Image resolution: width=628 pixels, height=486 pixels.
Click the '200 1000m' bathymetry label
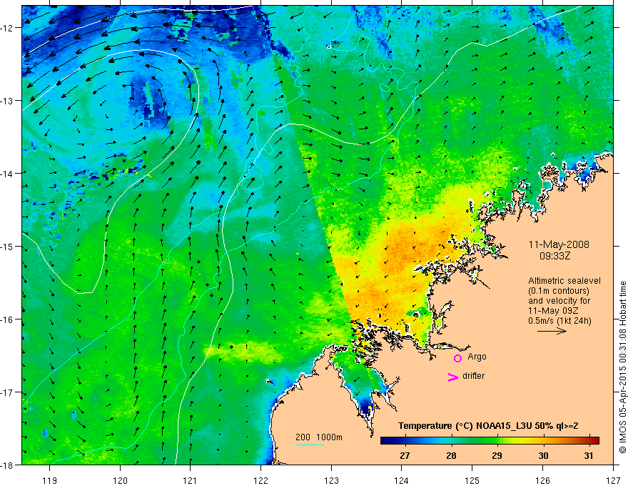pyautogui.click(x=319, y=437)
